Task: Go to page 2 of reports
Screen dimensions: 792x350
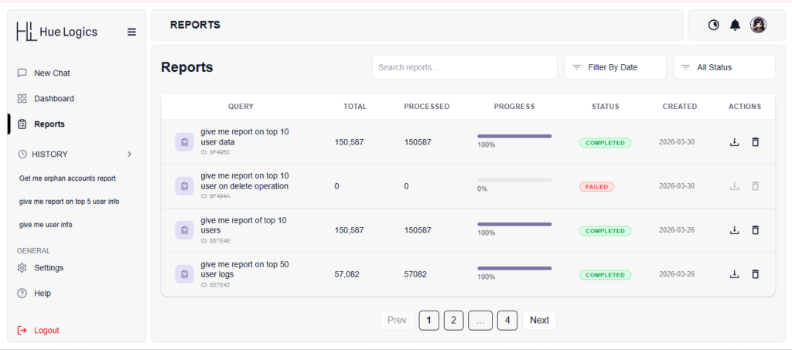Action: tap(453, 320)
